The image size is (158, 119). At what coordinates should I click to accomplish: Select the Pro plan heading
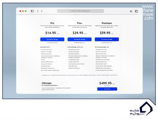tap(52, 23)
